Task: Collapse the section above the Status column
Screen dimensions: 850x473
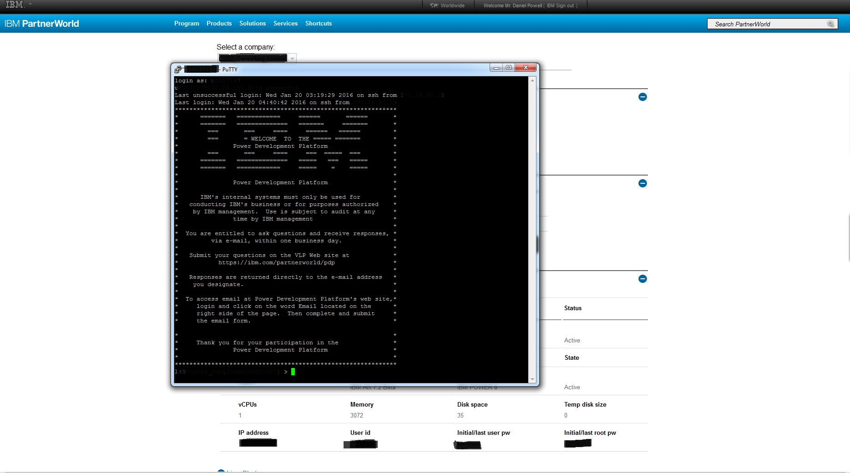Action: tap(643, 279)
